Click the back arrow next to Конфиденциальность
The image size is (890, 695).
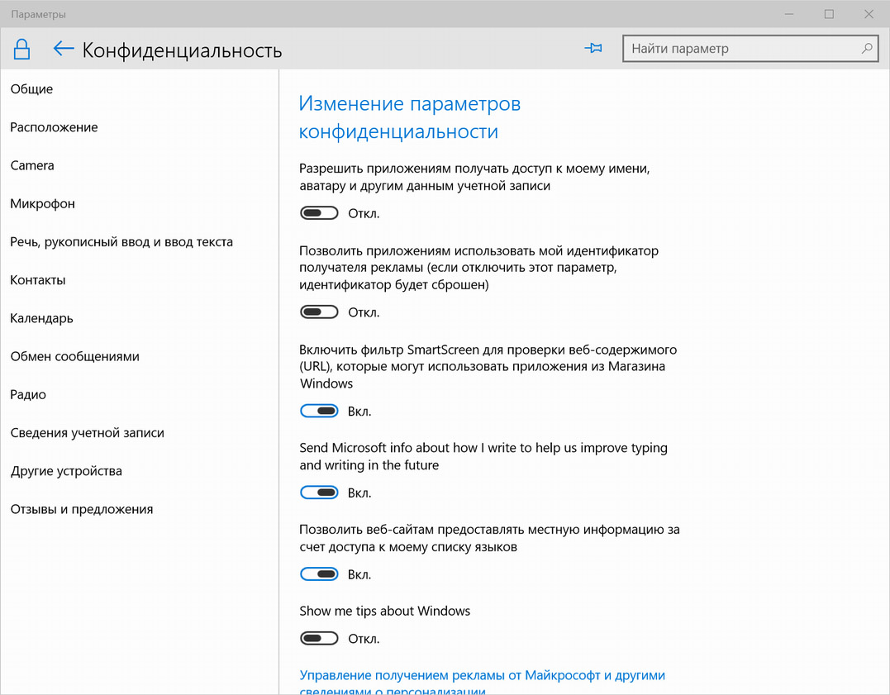point(64,49)
